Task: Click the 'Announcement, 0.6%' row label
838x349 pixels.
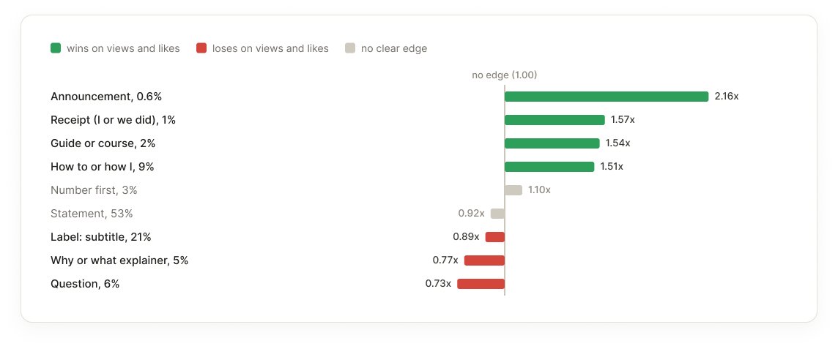Action: [x=106, y=97]
